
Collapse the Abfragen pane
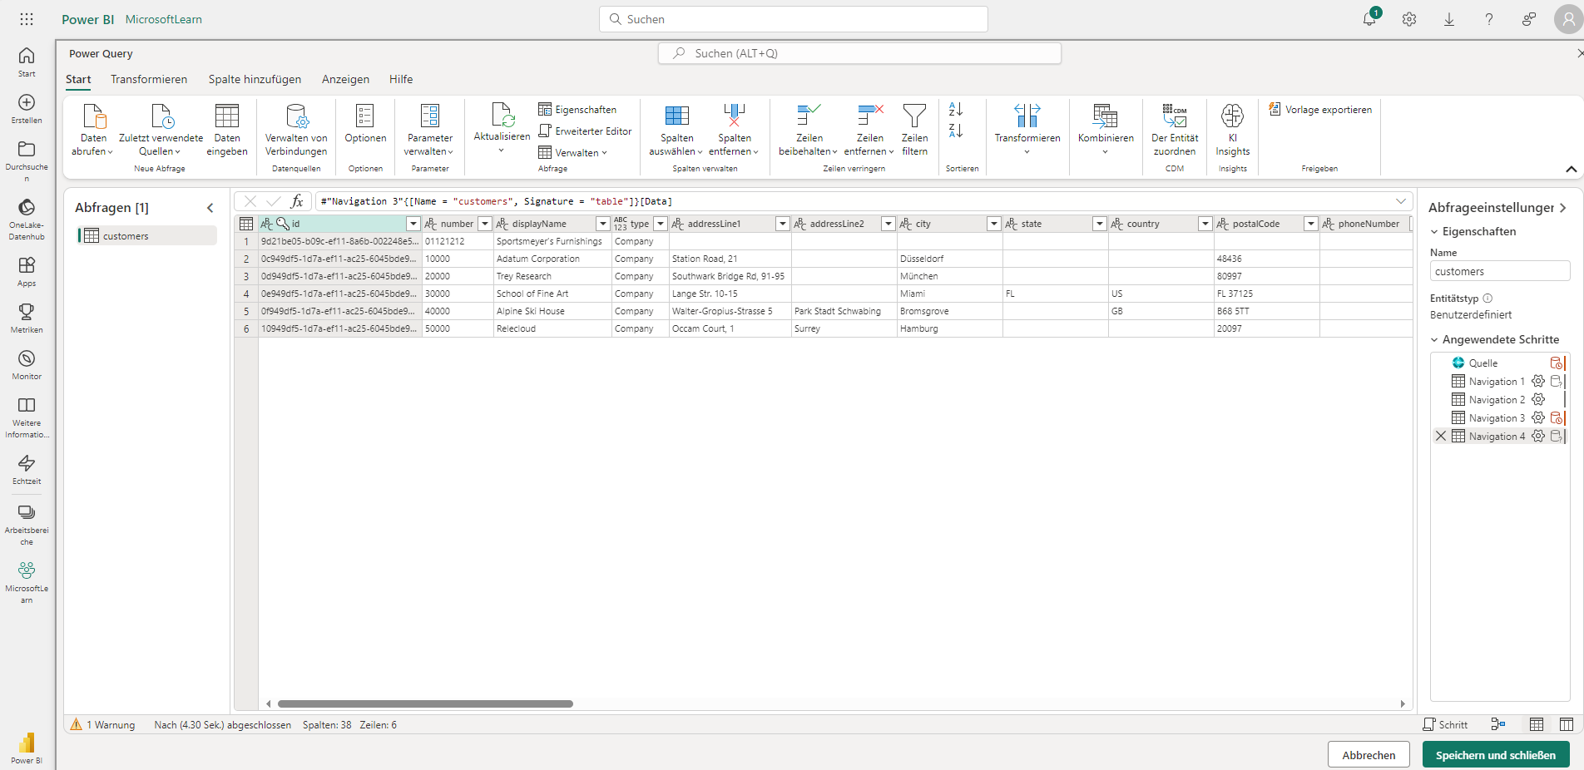click(x=210, y=208)
